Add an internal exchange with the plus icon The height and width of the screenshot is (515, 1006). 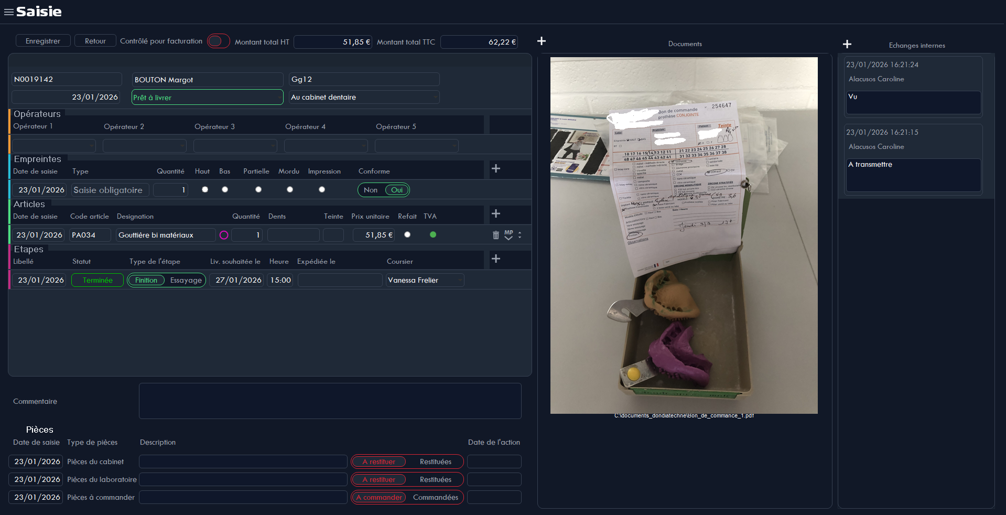coord(847,44)
